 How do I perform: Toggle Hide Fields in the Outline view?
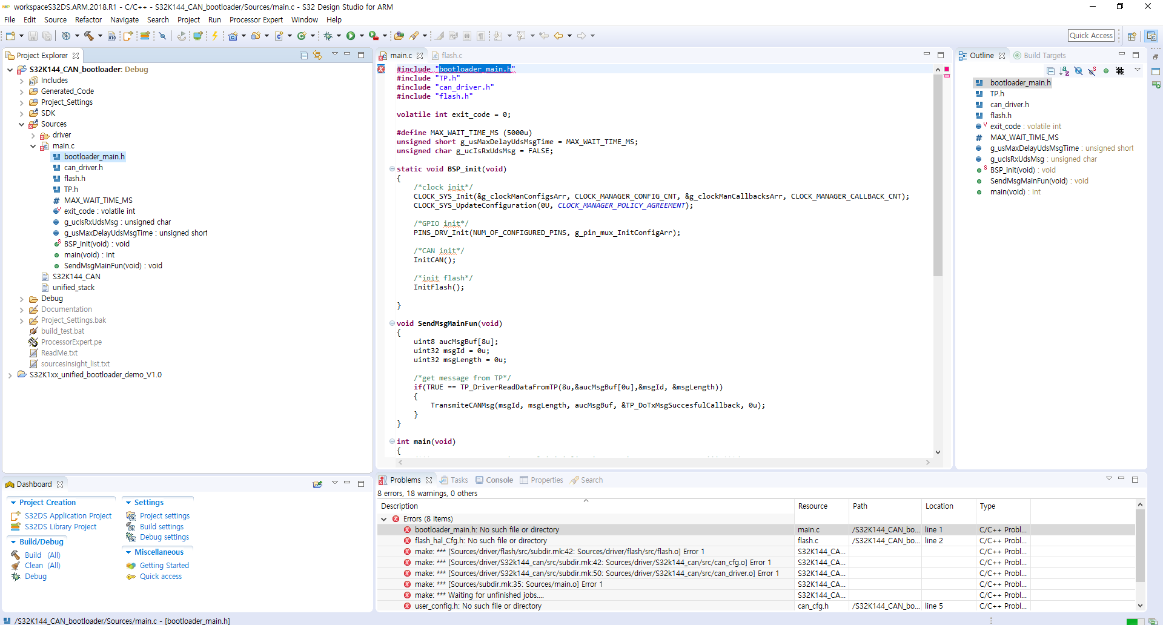(1078, 71)
